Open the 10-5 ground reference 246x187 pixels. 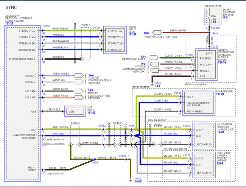157,86
